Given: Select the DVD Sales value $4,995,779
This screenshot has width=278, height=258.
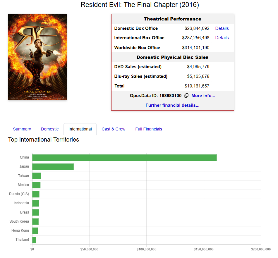Looking at the screenshot, I should coord(198,67).
